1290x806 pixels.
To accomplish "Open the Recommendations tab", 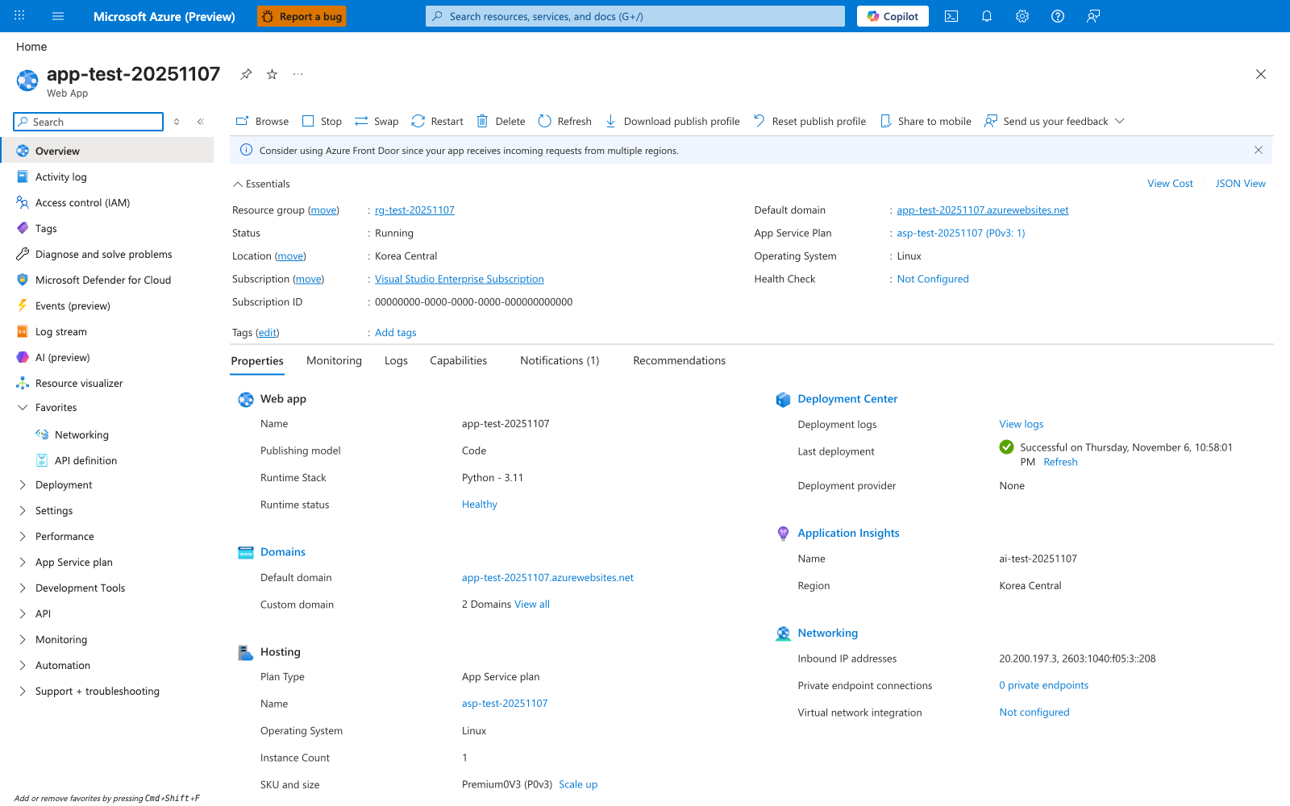I will (x=679, y=360).
